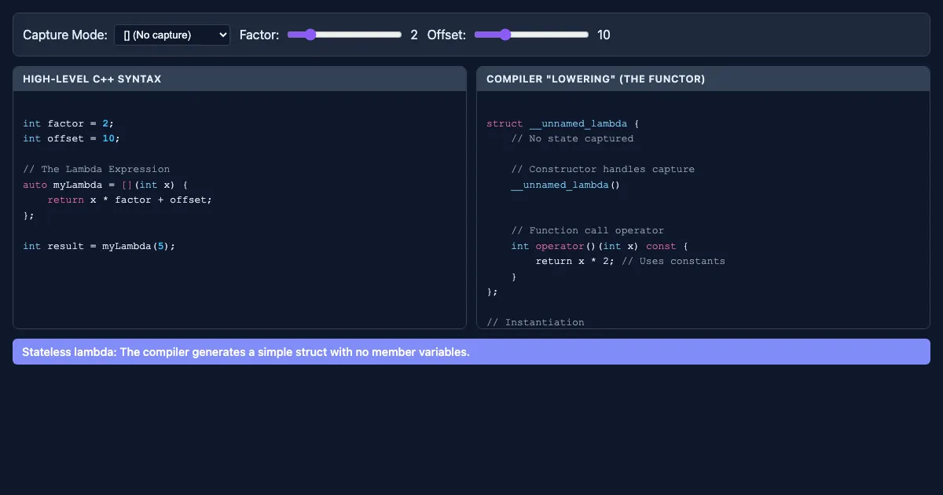
Task: Click the comment "// No state captured"
Action: point(572,138)
